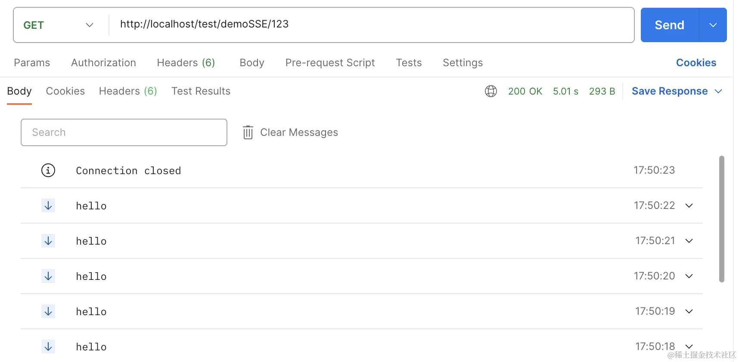
Task: Click the messages list vertical scrollbar
Action: click(x=722, y=219)
